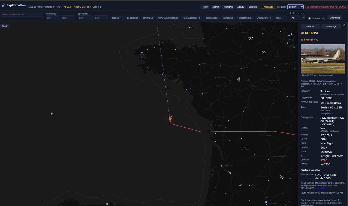
Task: Click the Surface weather heading
Action: (311, 170)
